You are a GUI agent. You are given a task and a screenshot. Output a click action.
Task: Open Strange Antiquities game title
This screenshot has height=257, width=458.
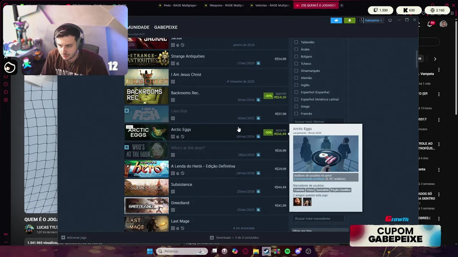(x=188, y=56)
